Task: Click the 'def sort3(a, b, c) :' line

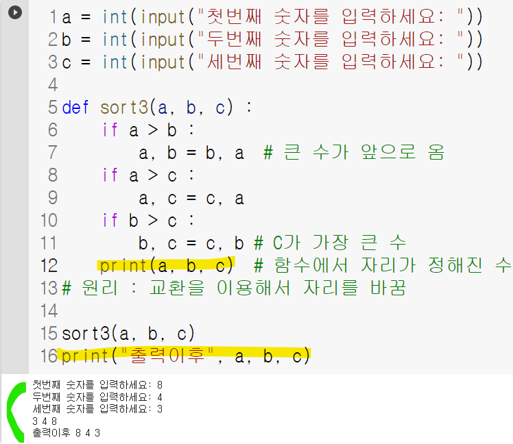Action: 157,108
